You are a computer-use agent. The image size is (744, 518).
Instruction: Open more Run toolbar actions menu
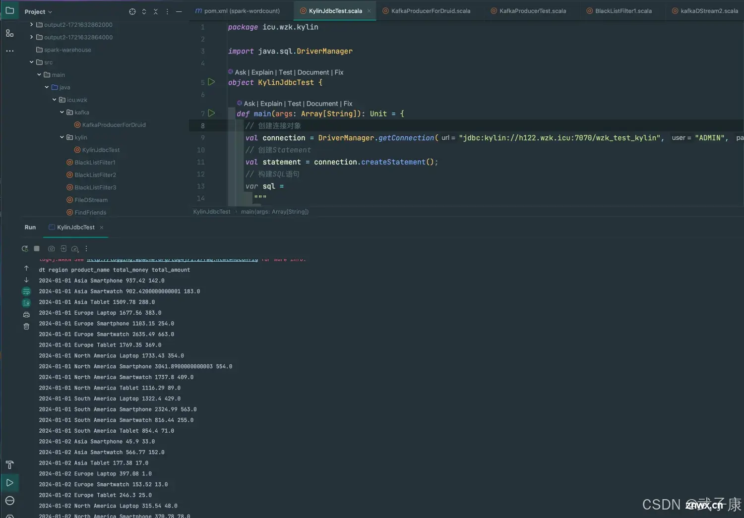(86, 248)
